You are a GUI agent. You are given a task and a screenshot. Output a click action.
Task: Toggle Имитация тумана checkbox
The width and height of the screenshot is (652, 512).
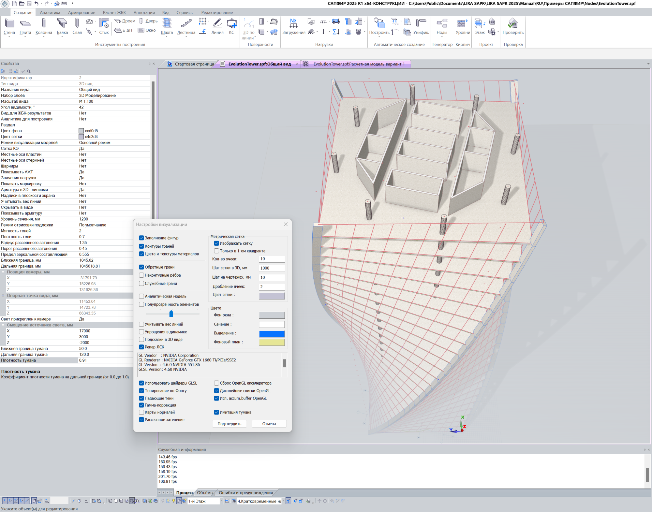[x=216, y=412]
